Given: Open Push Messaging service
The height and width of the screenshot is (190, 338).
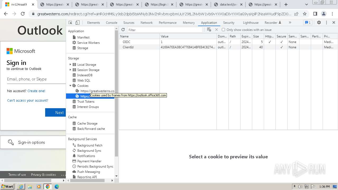Looking at the screenshot, I should 88,172.
